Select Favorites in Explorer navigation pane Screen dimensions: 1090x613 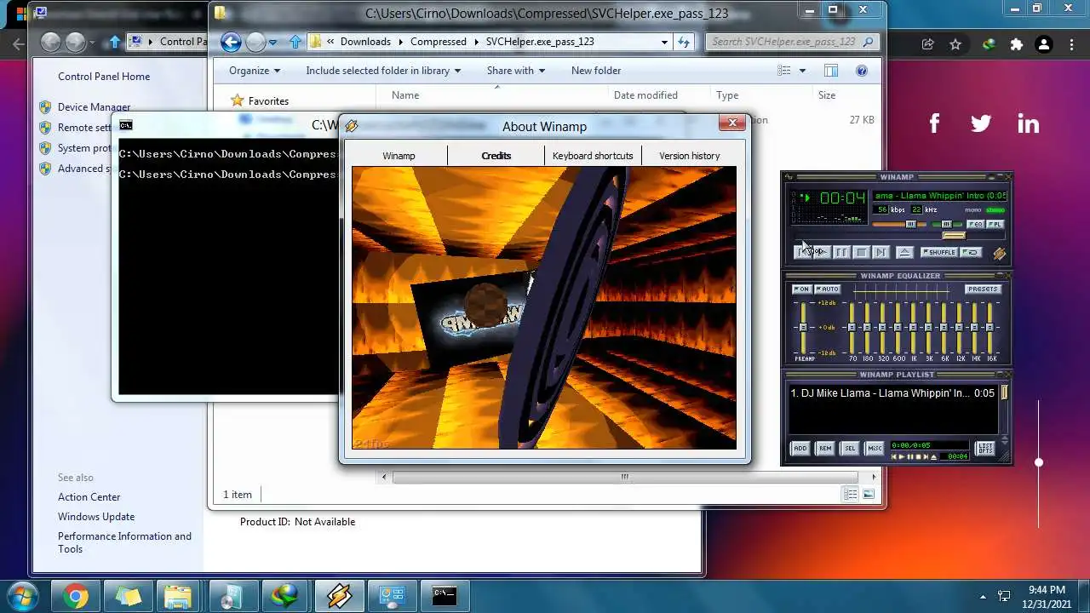268,101
